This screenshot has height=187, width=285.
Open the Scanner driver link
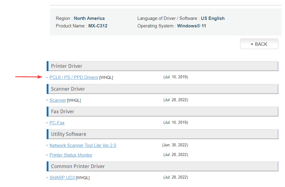tap(58, 100)
